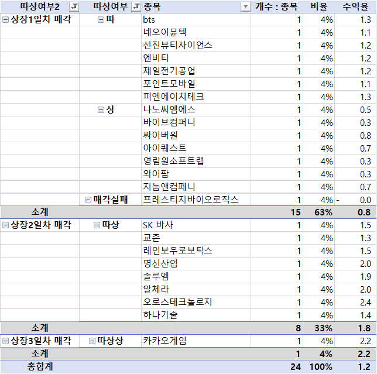The height and width of the screenshot is (374, 377).
Task: Select the subtotal count 8 cell
Action: coord(276,328)
